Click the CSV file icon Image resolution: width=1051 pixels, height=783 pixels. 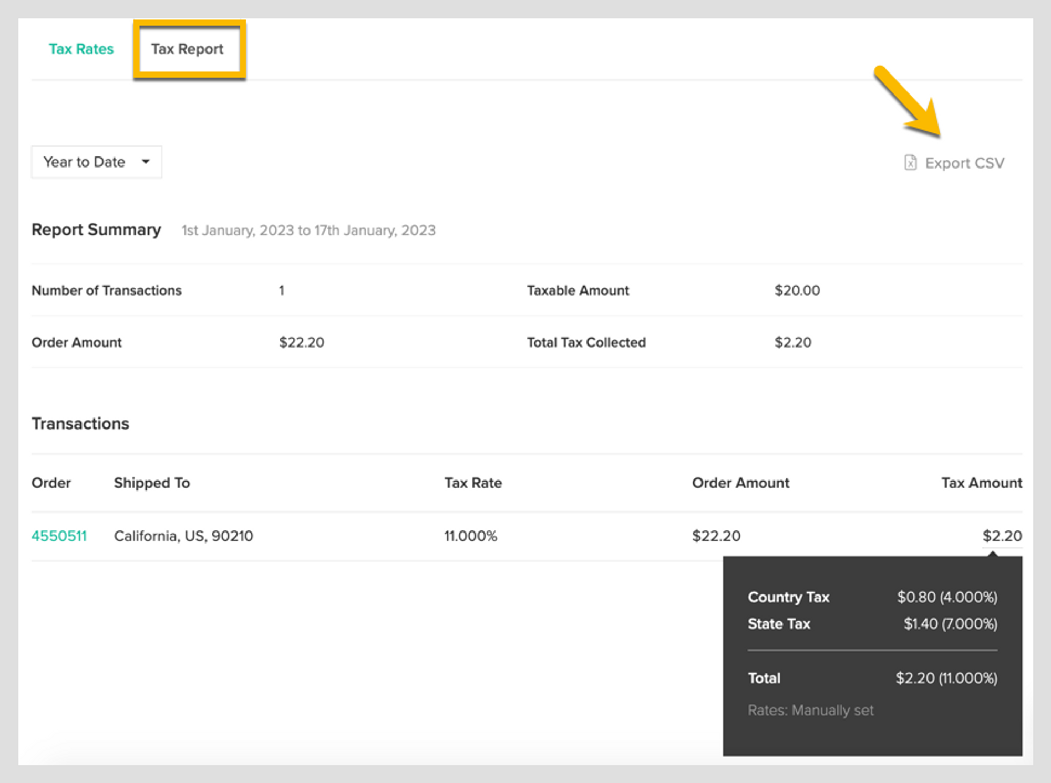click(910, 163)
